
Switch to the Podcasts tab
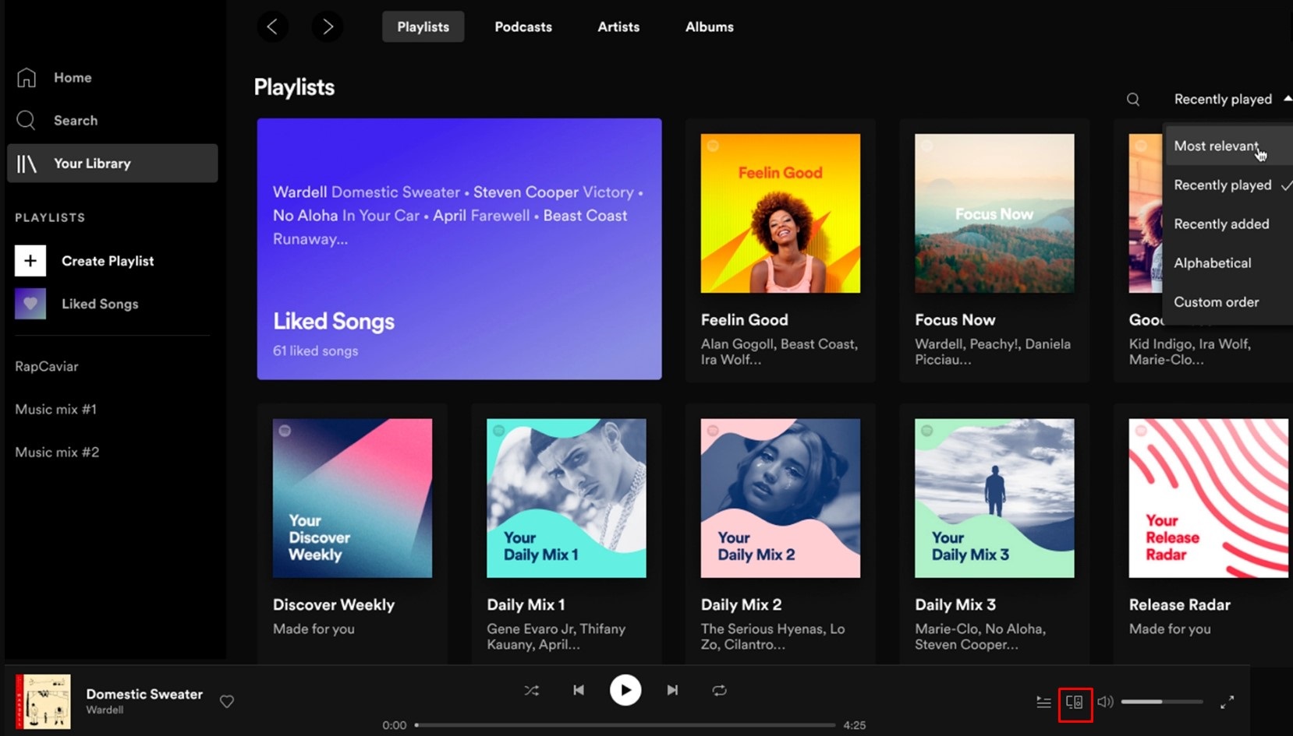[523, 26]
